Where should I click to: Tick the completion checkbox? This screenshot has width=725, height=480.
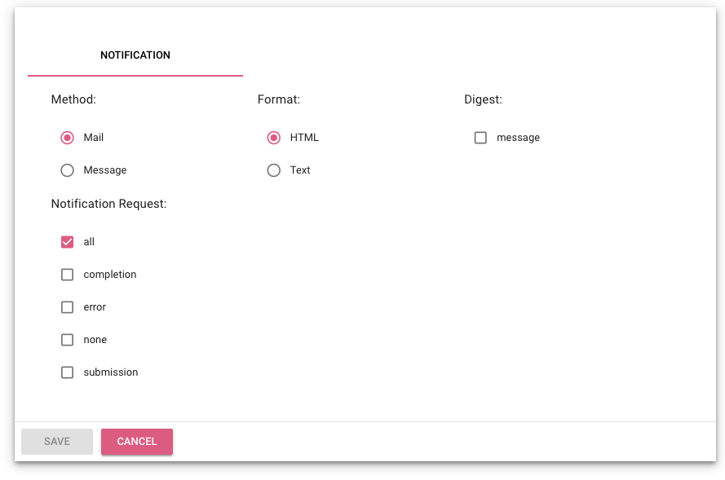pyautogui.click(x=67, y=275)
